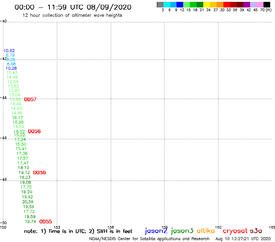Click wave height value '13.06'
The image size is (275, 242).
(15, 95)
